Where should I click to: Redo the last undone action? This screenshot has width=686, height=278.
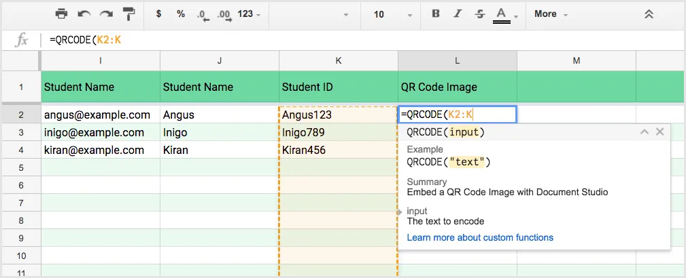pos(105,14)
